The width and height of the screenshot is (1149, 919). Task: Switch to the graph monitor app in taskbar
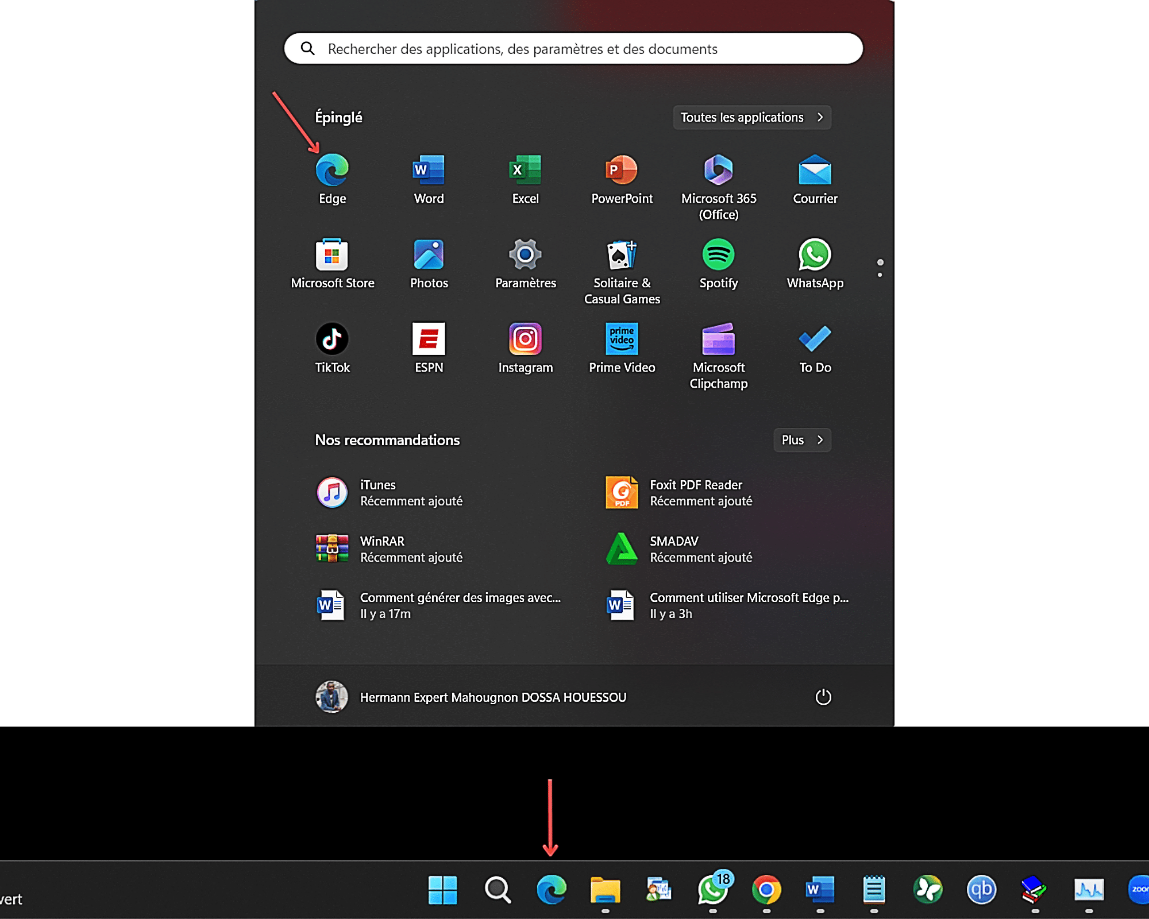tap(1089, 890)
